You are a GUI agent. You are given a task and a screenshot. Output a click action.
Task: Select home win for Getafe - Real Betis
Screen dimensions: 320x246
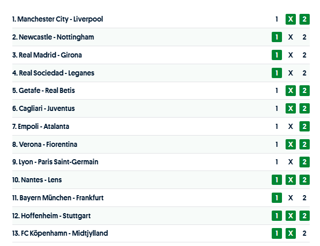[277, 90]
